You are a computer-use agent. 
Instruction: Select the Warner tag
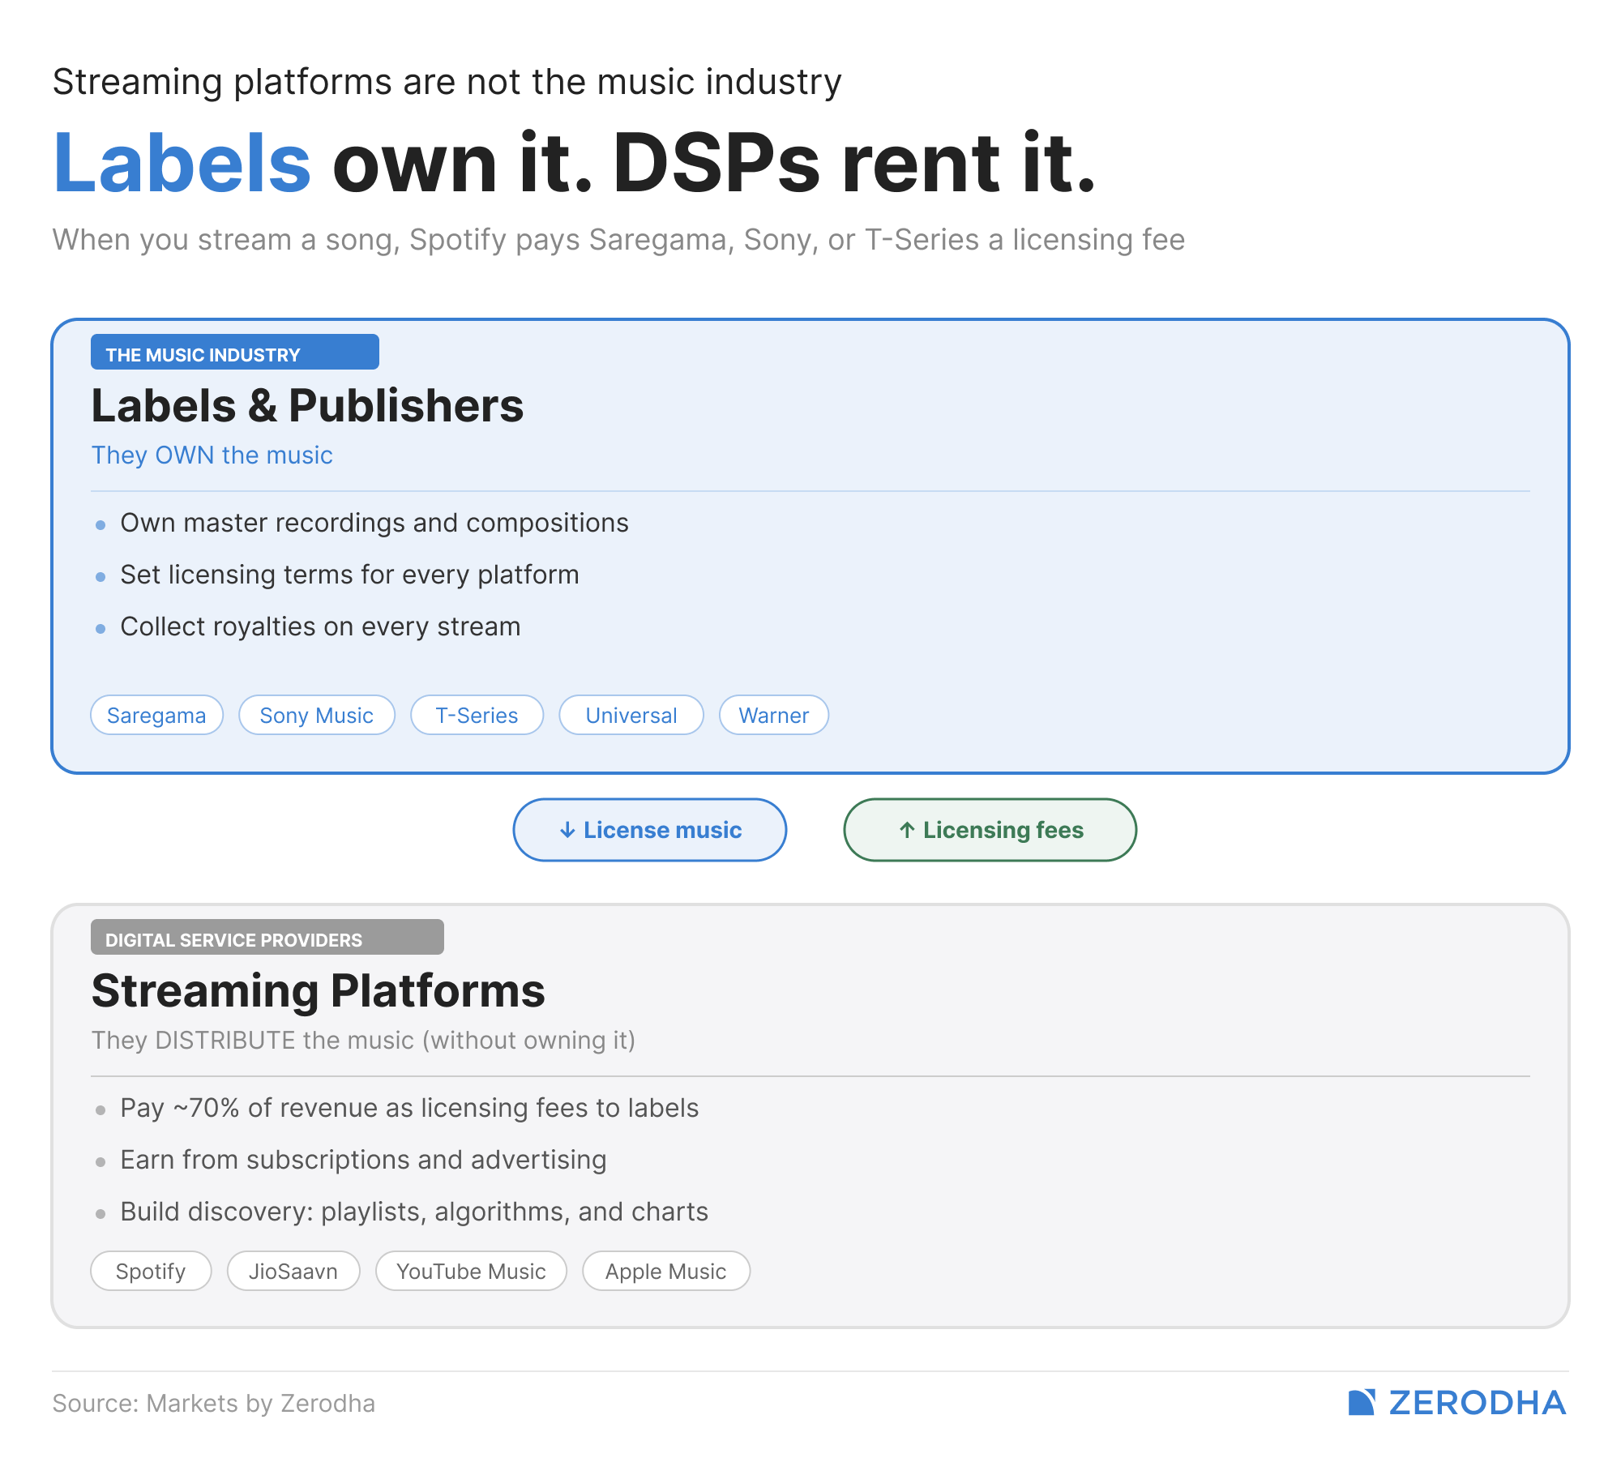coord(773,716)
